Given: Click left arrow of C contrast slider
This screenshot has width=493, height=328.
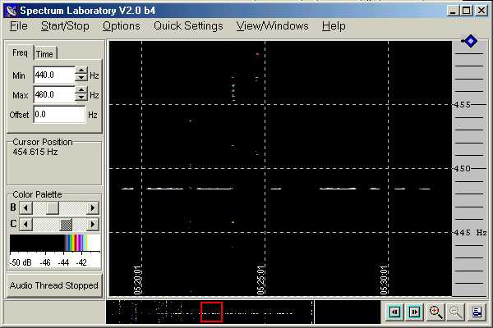Looking at the screenshot, I should pyautogui.click(x=26, y=225).
